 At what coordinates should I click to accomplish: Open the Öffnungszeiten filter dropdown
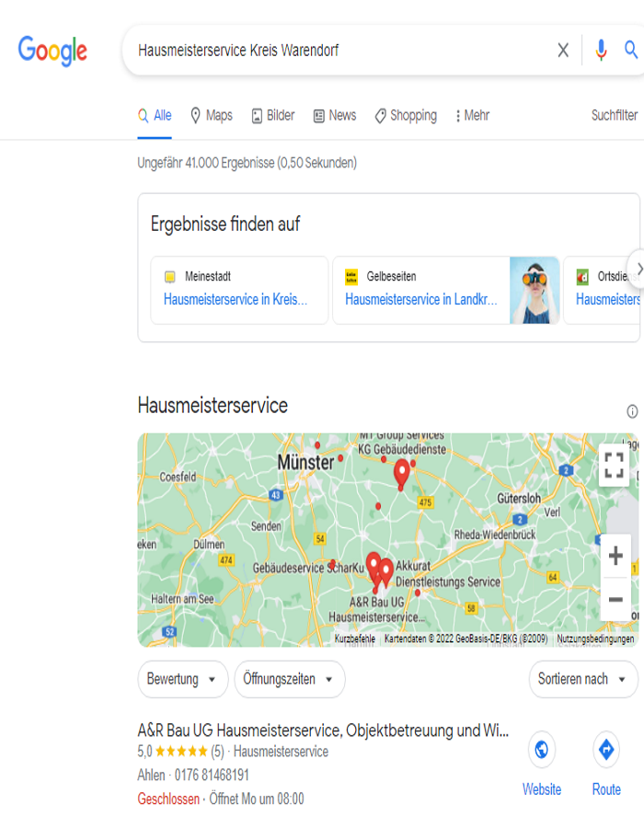[289, 679]
